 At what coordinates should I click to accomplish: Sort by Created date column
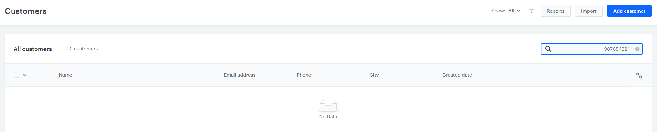(457, 75)
